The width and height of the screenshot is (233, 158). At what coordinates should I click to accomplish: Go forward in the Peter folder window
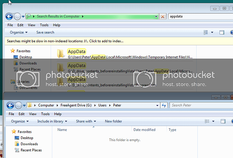click(19, 106)
